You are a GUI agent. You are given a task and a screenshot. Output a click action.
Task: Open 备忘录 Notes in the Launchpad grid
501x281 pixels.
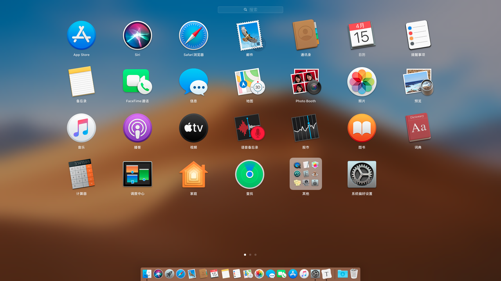[x=81, y=81]
